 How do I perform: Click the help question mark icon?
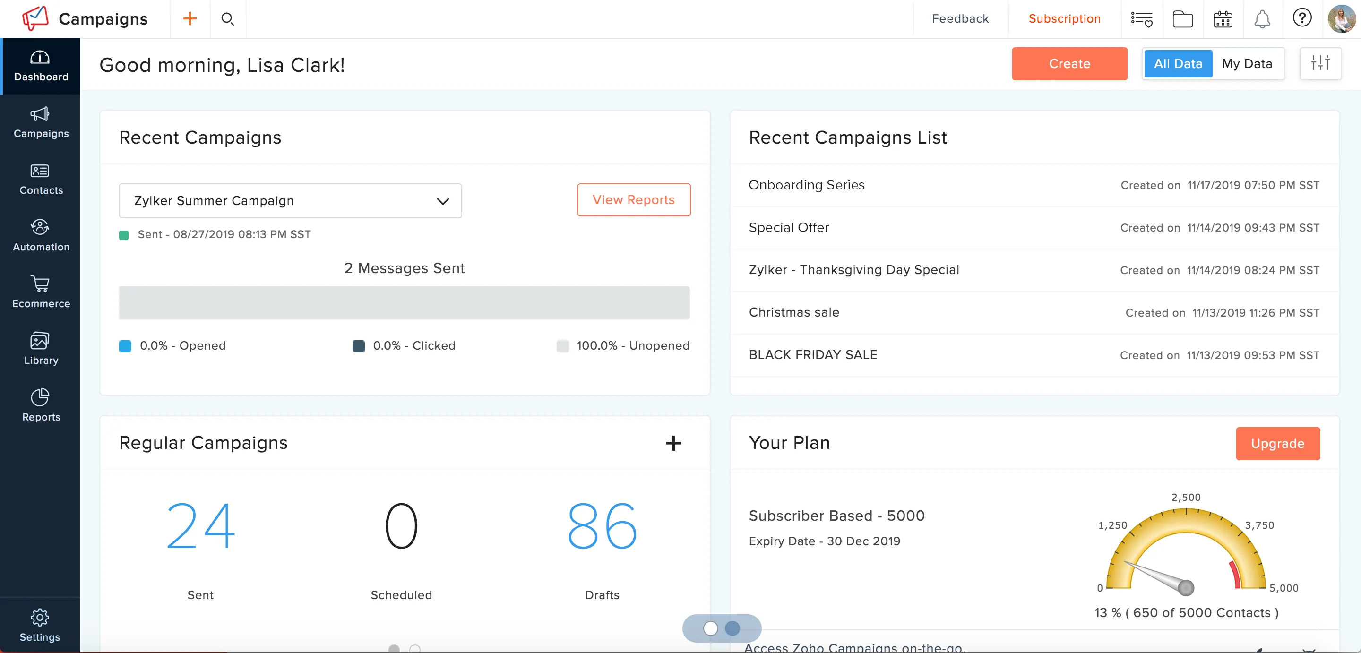(x=1302, y=18)
